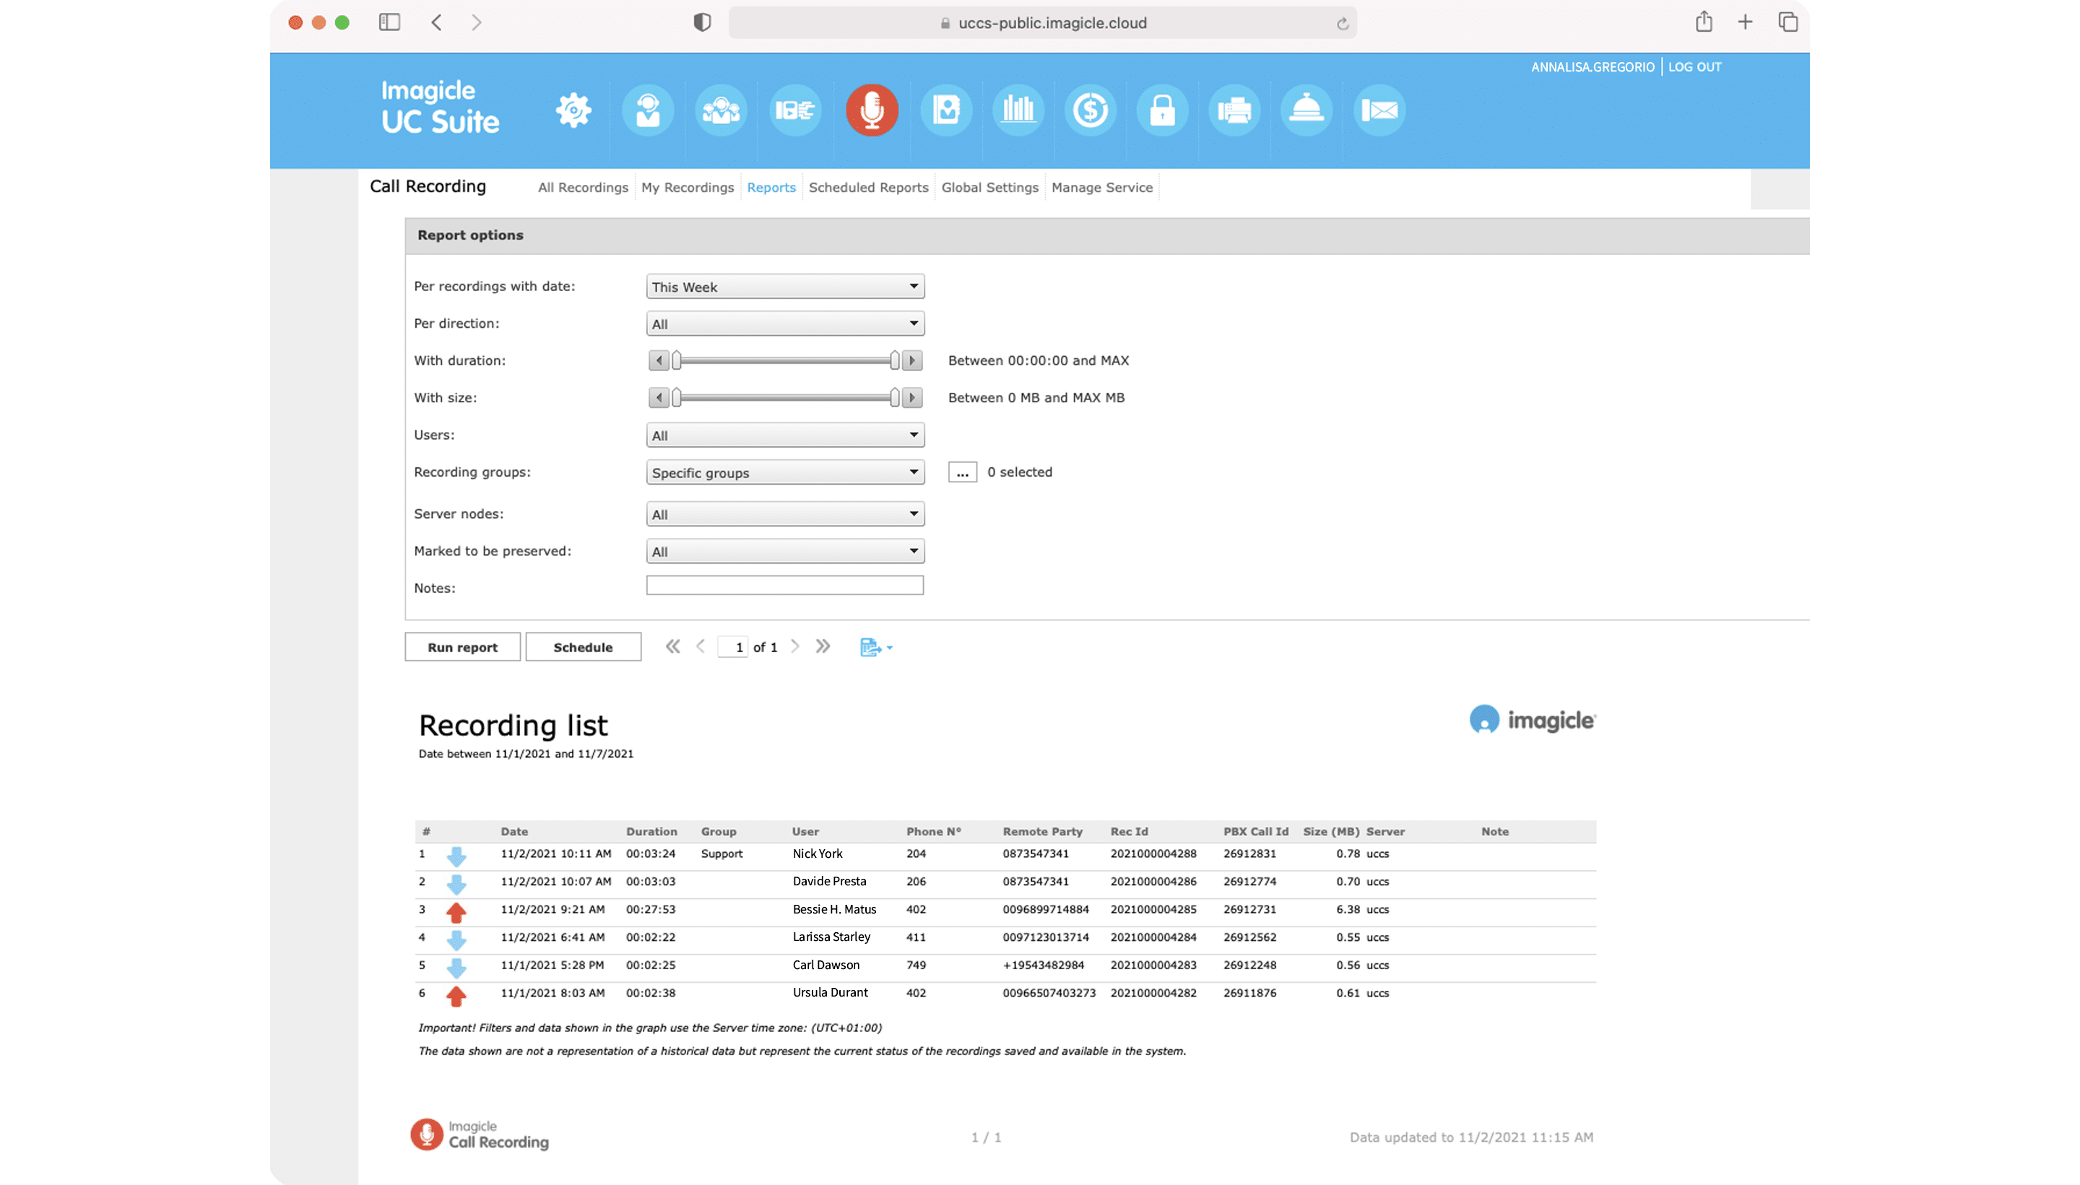
Task: Click the LOG OUT link
Action: (1694, 66)
